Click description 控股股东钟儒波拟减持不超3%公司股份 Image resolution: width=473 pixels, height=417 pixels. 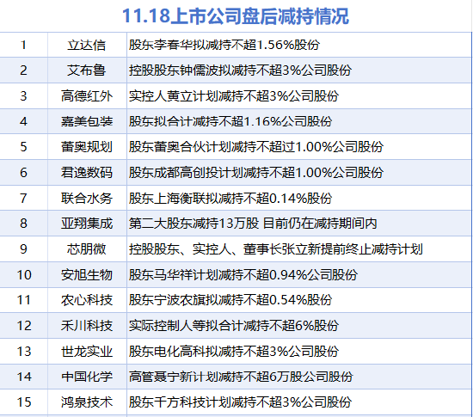(x=240, y=71)
